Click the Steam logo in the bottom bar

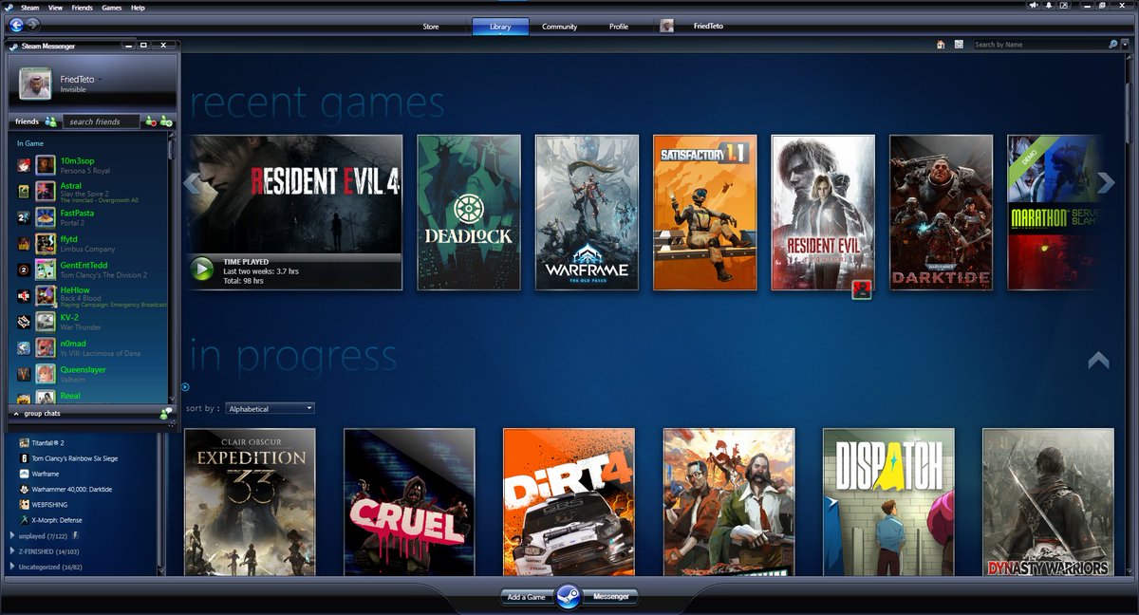(569, 596)
